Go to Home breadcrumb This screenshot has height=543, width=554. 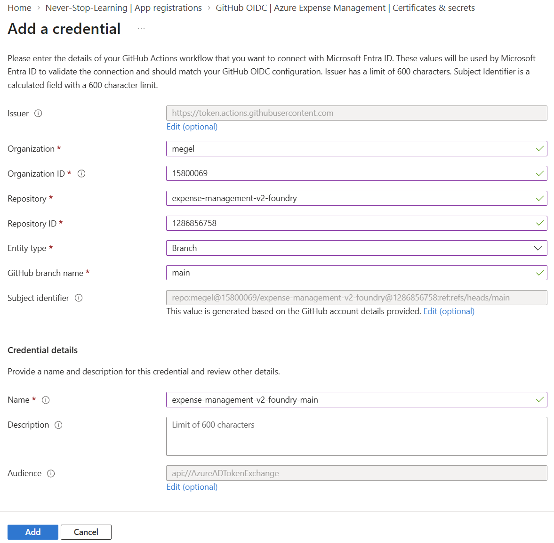pos(19,8)
